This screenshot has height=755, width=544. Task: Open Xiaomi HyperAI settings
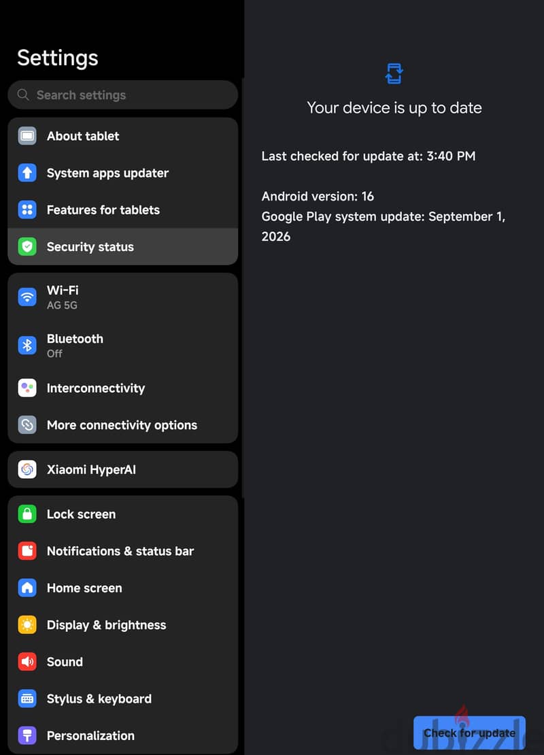pyautogui.click(x=123, y=469)
